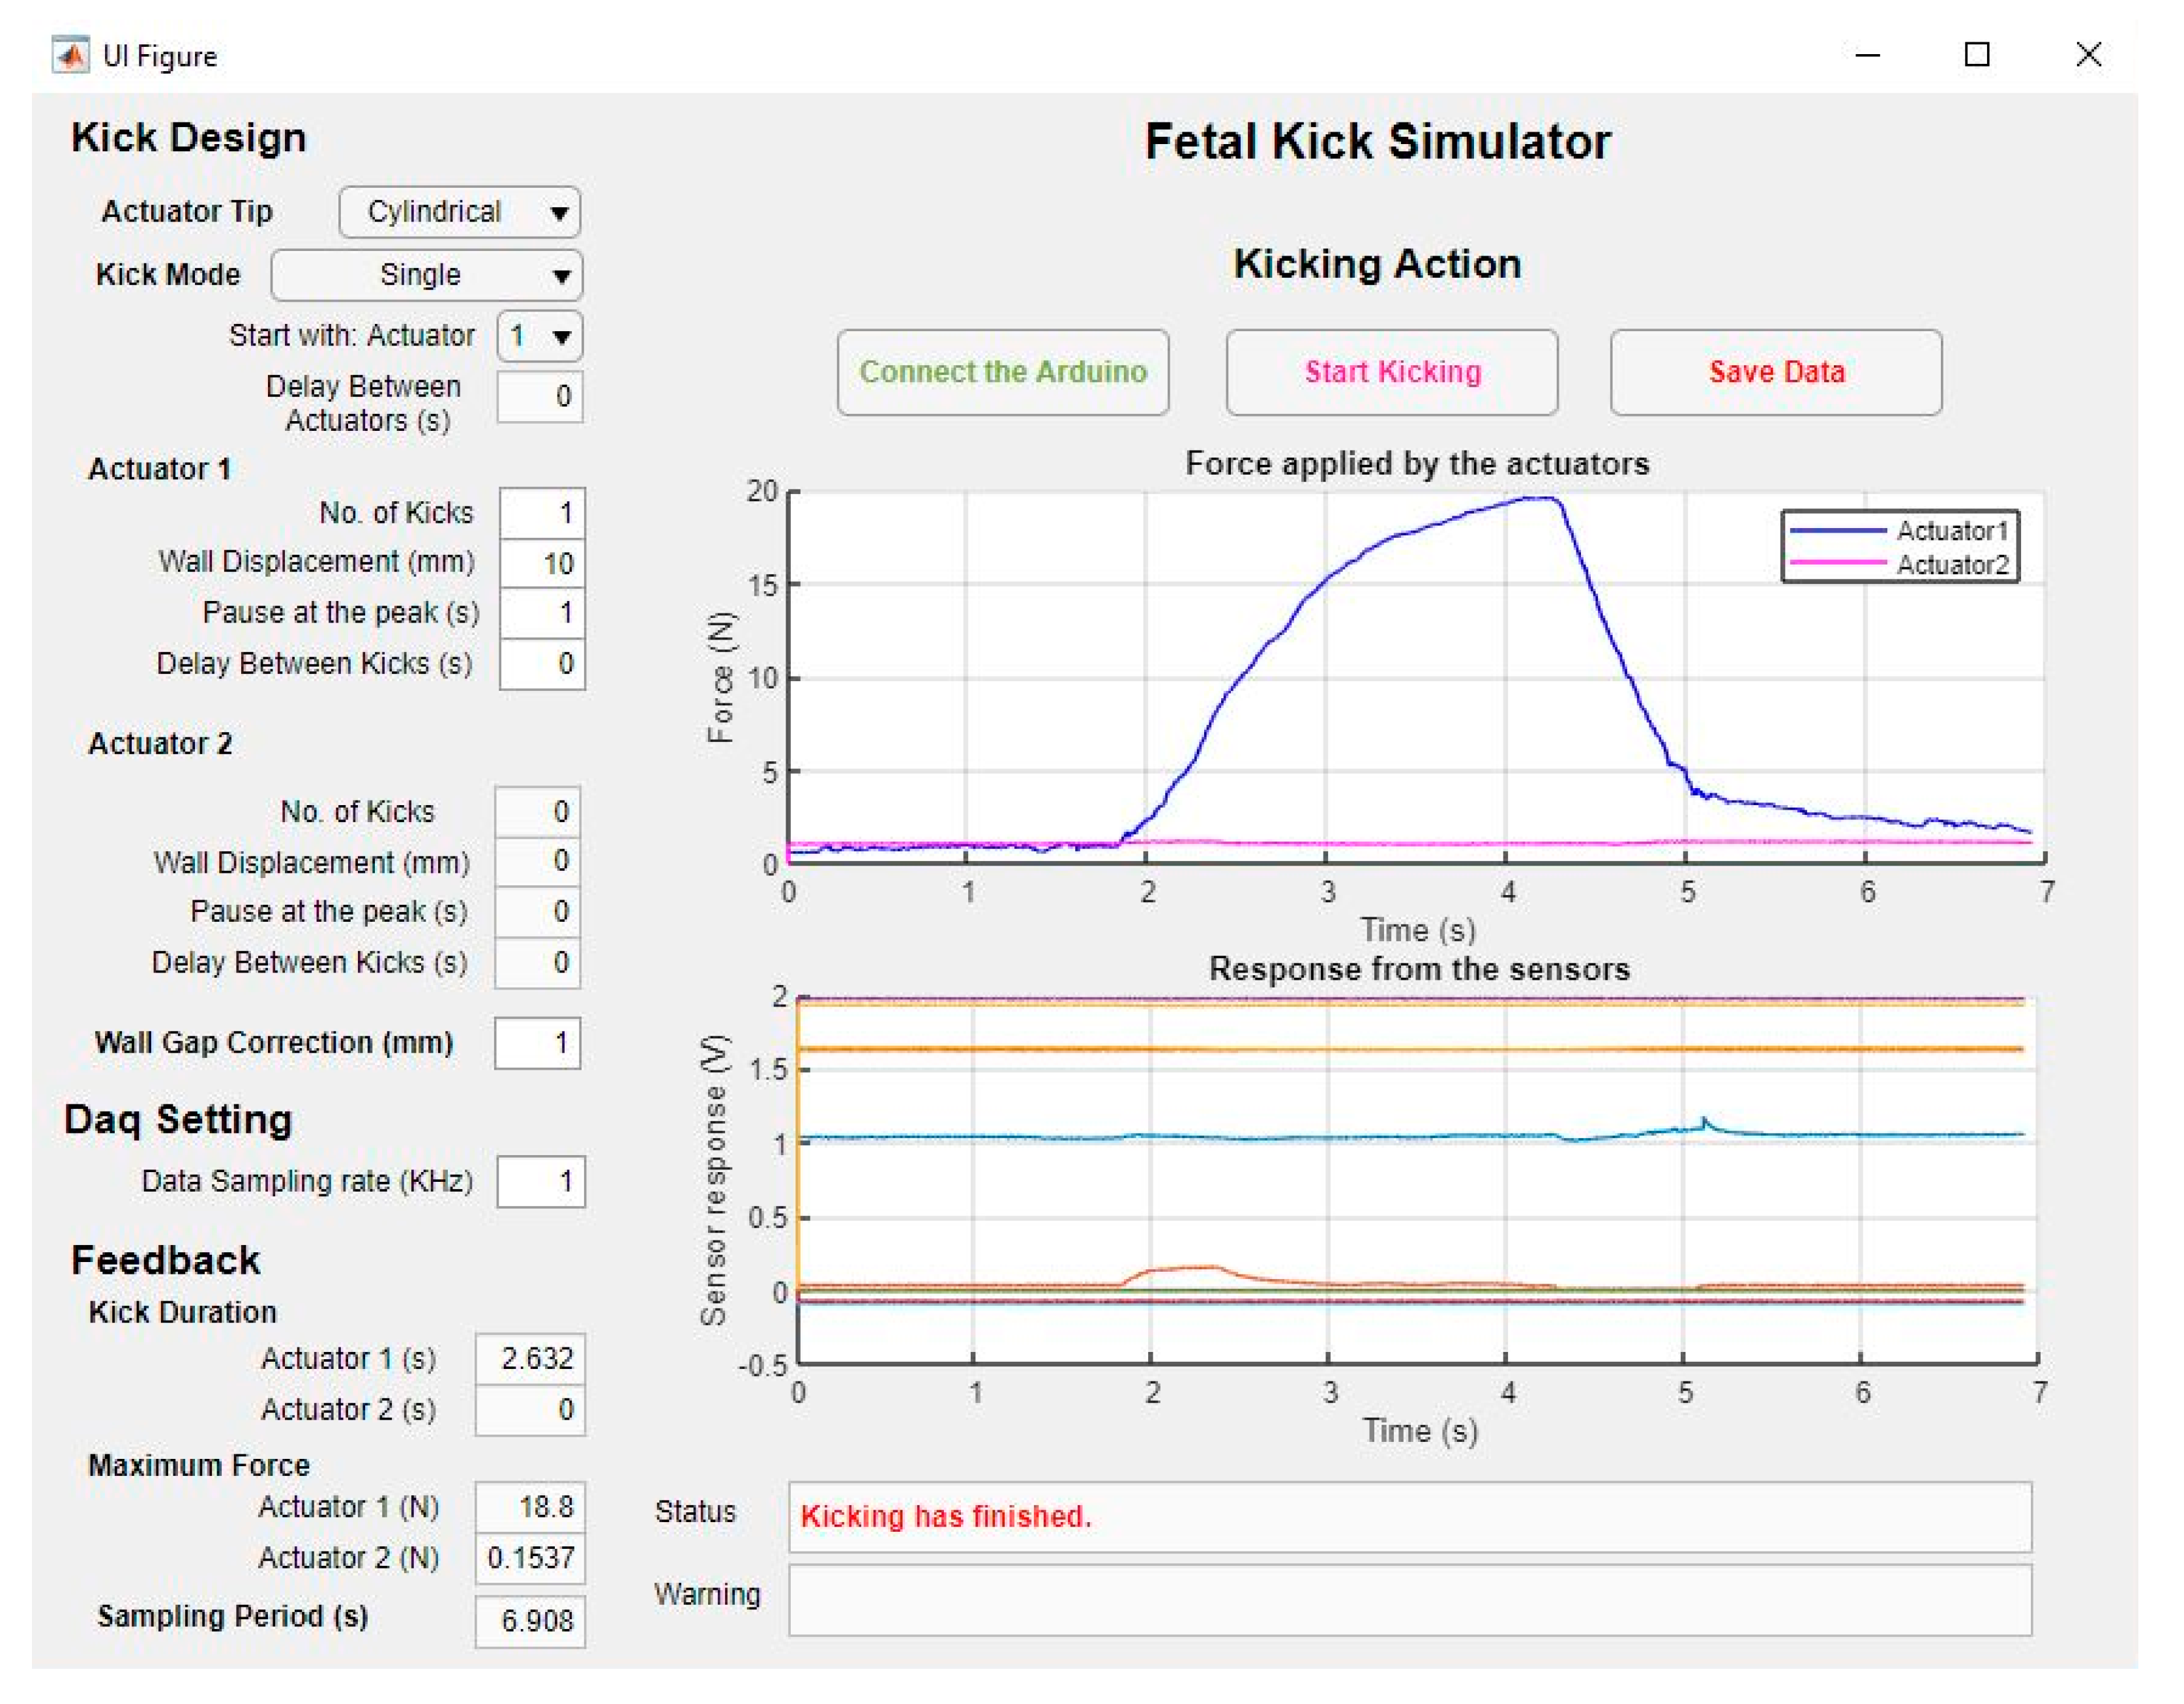2184x1704 pixels.
Task: Open the Start with Actuator dropdown
Action: 540,336
